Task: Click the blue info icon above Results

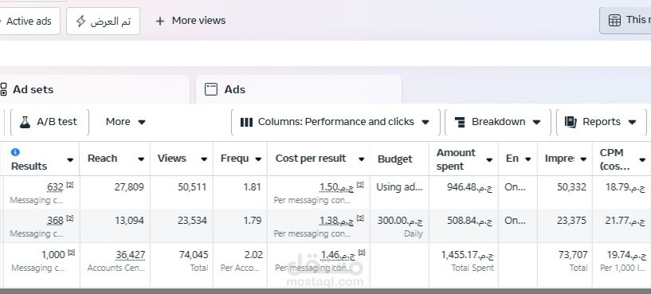Action: pyautogui.click(x=15, y=152)
